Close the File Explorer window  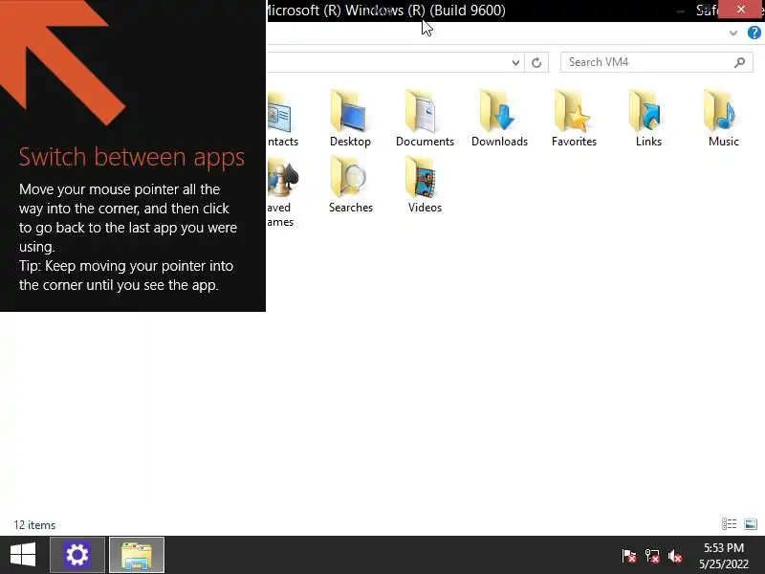(740, 10)
